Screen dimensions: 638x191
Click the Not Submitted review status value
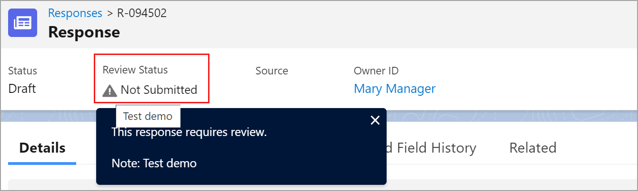(159, 90)
